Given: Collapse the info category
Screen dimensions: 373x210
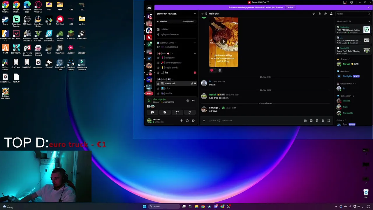Looking at the screenshot, I should (165, 54).
